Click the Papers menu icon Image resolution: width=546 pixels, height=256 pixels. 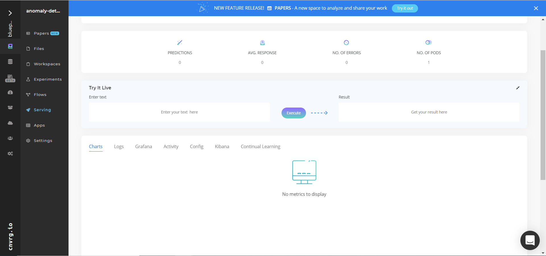point(28,33)
